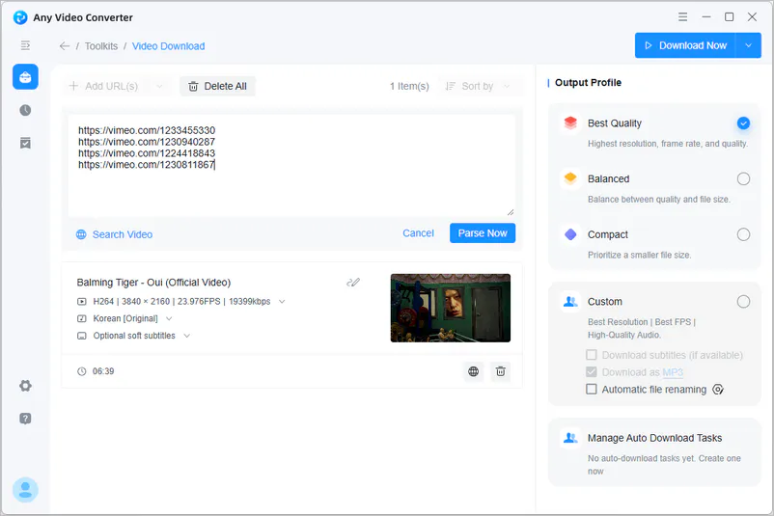Viewport: 774px width, 516px height.
Task: Enable Automatic file renaming checkbox
Action: pyautogui.click(x=592, y=390)
